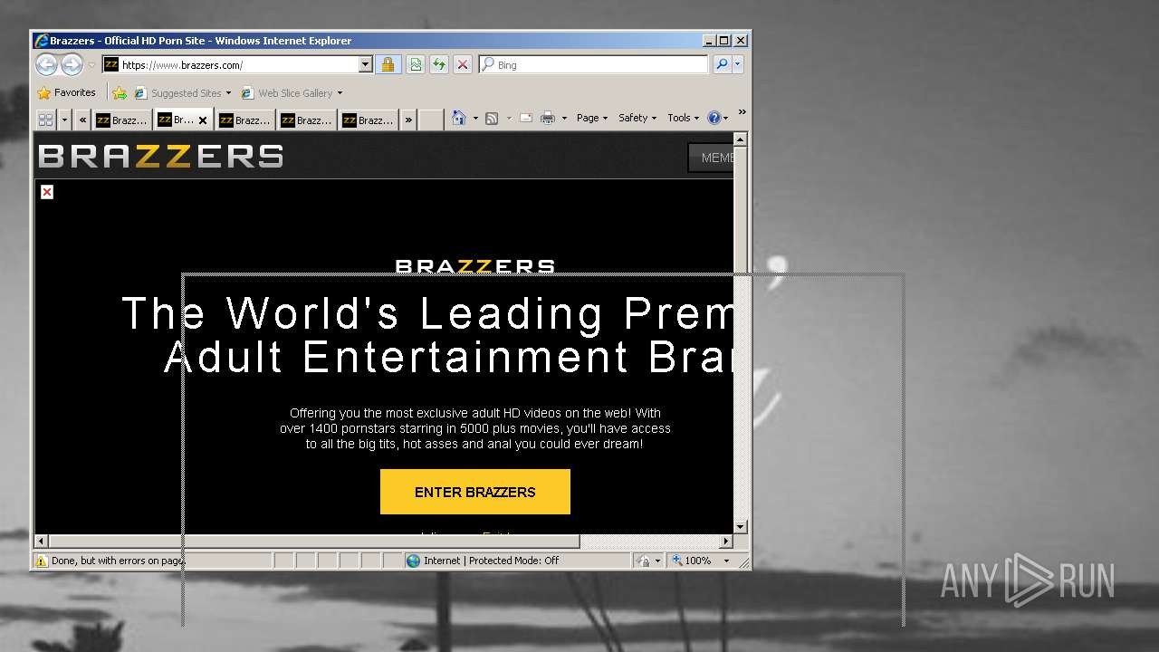Open a blank new tab button

[432, 120]
